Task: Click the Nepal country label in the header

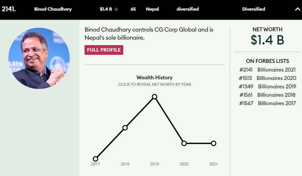Action: [152, 9]
